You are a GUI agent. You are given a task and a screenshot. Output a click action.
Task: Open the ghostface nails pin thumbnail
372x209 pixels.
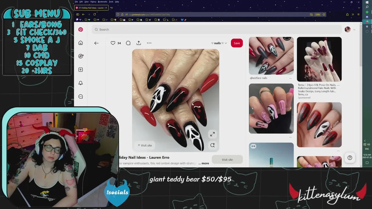pos(271,56)
